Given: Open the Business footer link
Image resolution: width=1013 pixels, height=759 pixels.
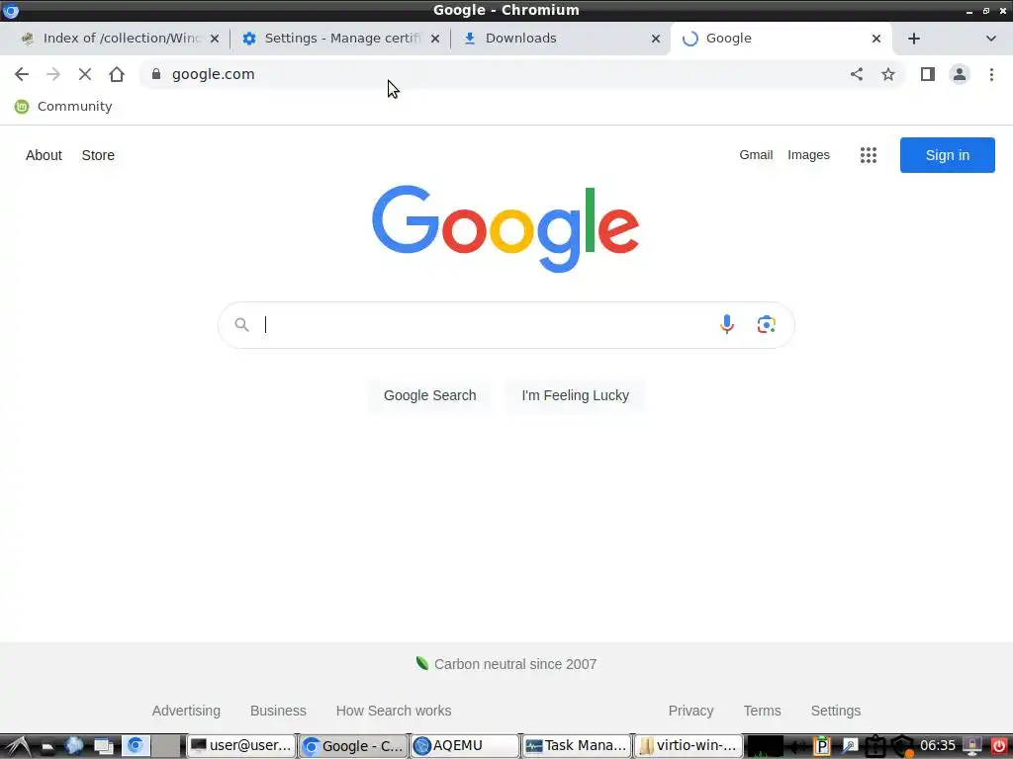Looking at the screenshot, I should [278, 711].
